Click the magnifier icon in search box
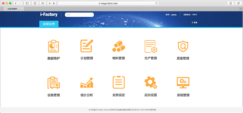Image resolution: width=243 pixels, height=113 pixels. pos(91,15)
